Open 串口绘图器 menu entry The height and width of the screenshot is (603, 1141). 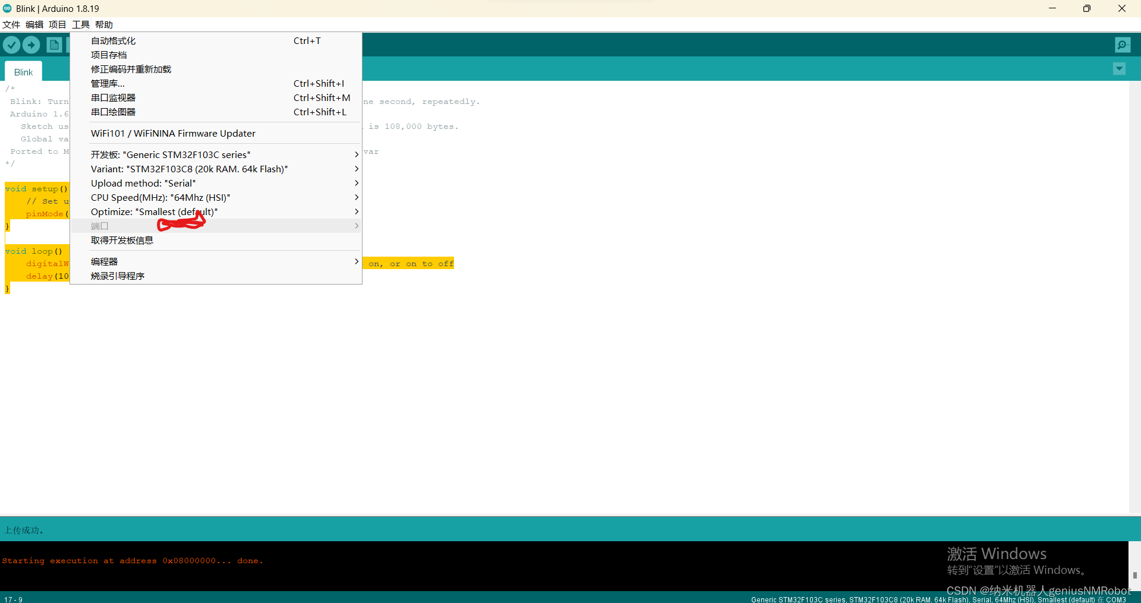pos(216,112)
